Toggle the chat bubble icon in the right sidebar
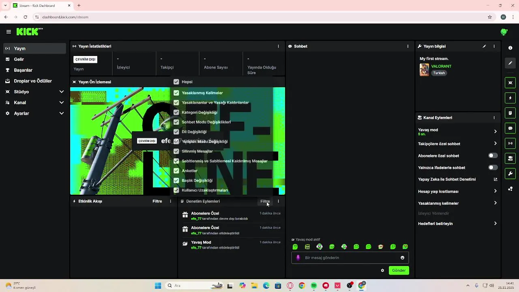 pyautogui.click(x=510, y=128)
